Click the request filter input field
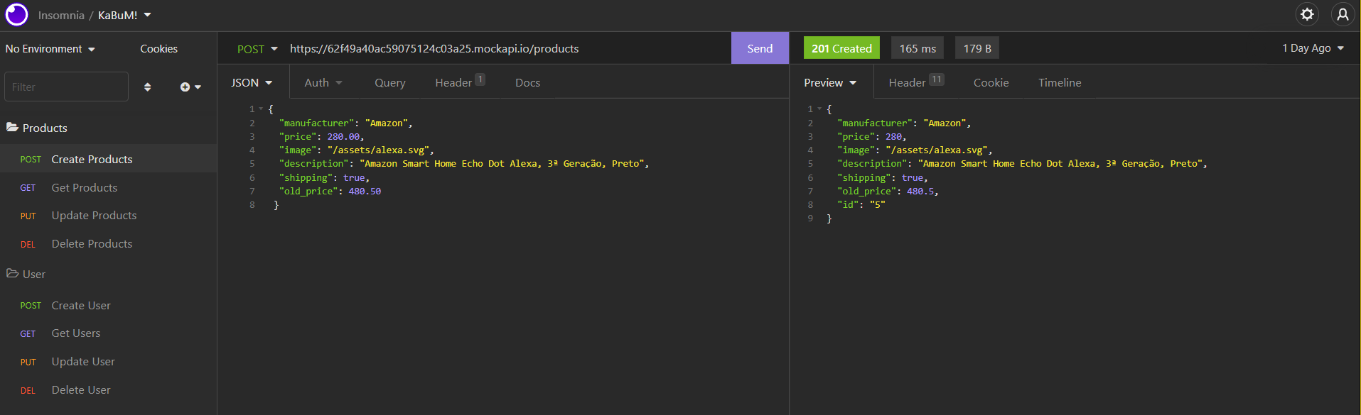The image size is (1361, 415). 66,87
